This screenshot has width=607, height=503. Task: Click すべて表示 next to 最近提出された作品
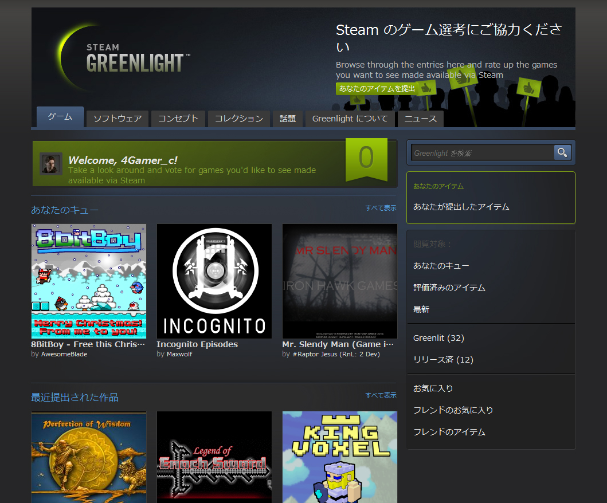[x=381, y=395]
